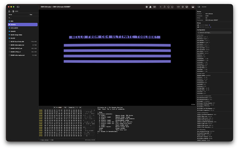Click previous page arrow in memory viewer
This screenshot has height=149, width=239.
55,107
